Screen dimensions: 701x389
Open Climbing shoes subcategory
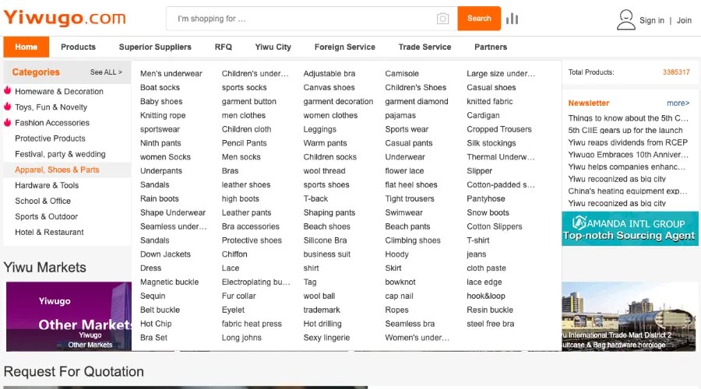(413, 240)
